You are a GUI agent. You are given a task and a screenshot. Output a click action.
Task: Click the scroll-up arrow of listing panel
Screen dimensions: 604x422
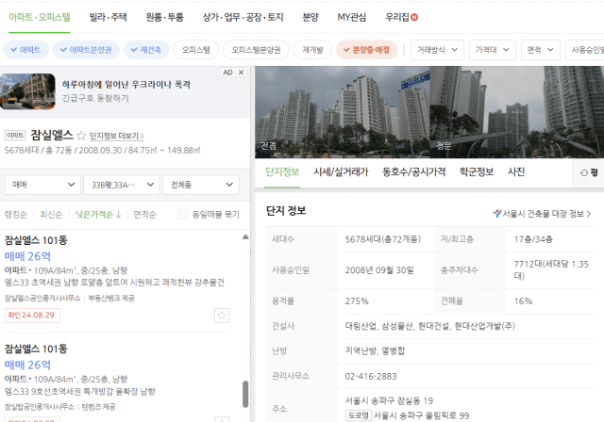[245, 236]
